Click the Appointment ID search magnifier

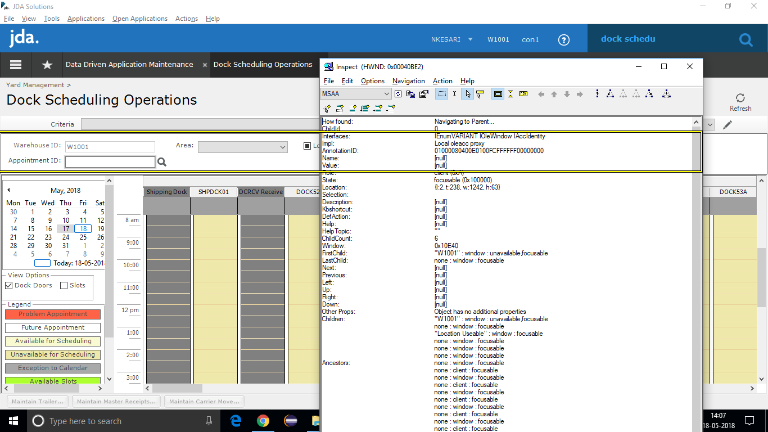tap(161, 161)
